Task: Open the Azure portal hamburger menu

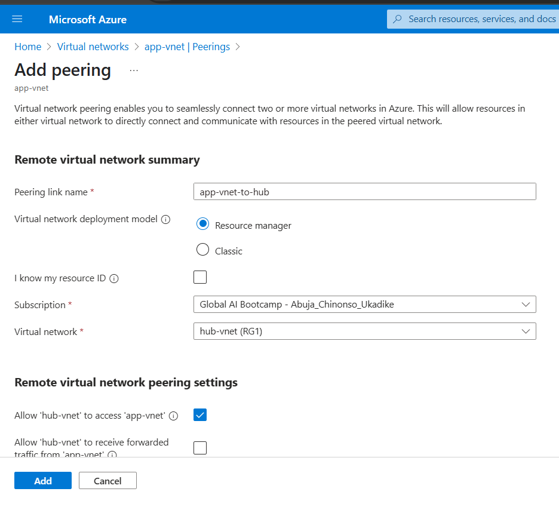Action: pos(17,19)
